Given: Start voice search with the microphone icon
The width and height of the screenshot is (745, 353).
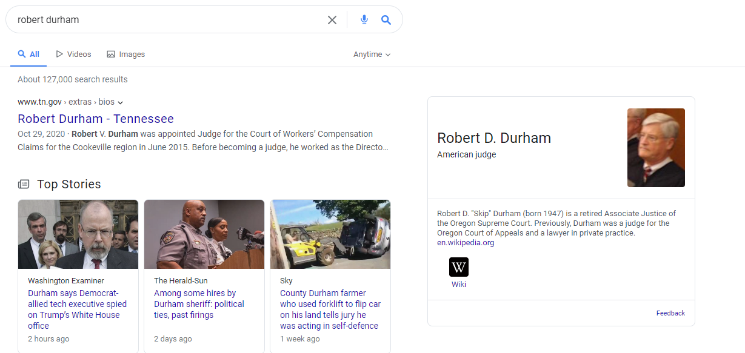Looking at the screenshot, I should coord(364,20).
